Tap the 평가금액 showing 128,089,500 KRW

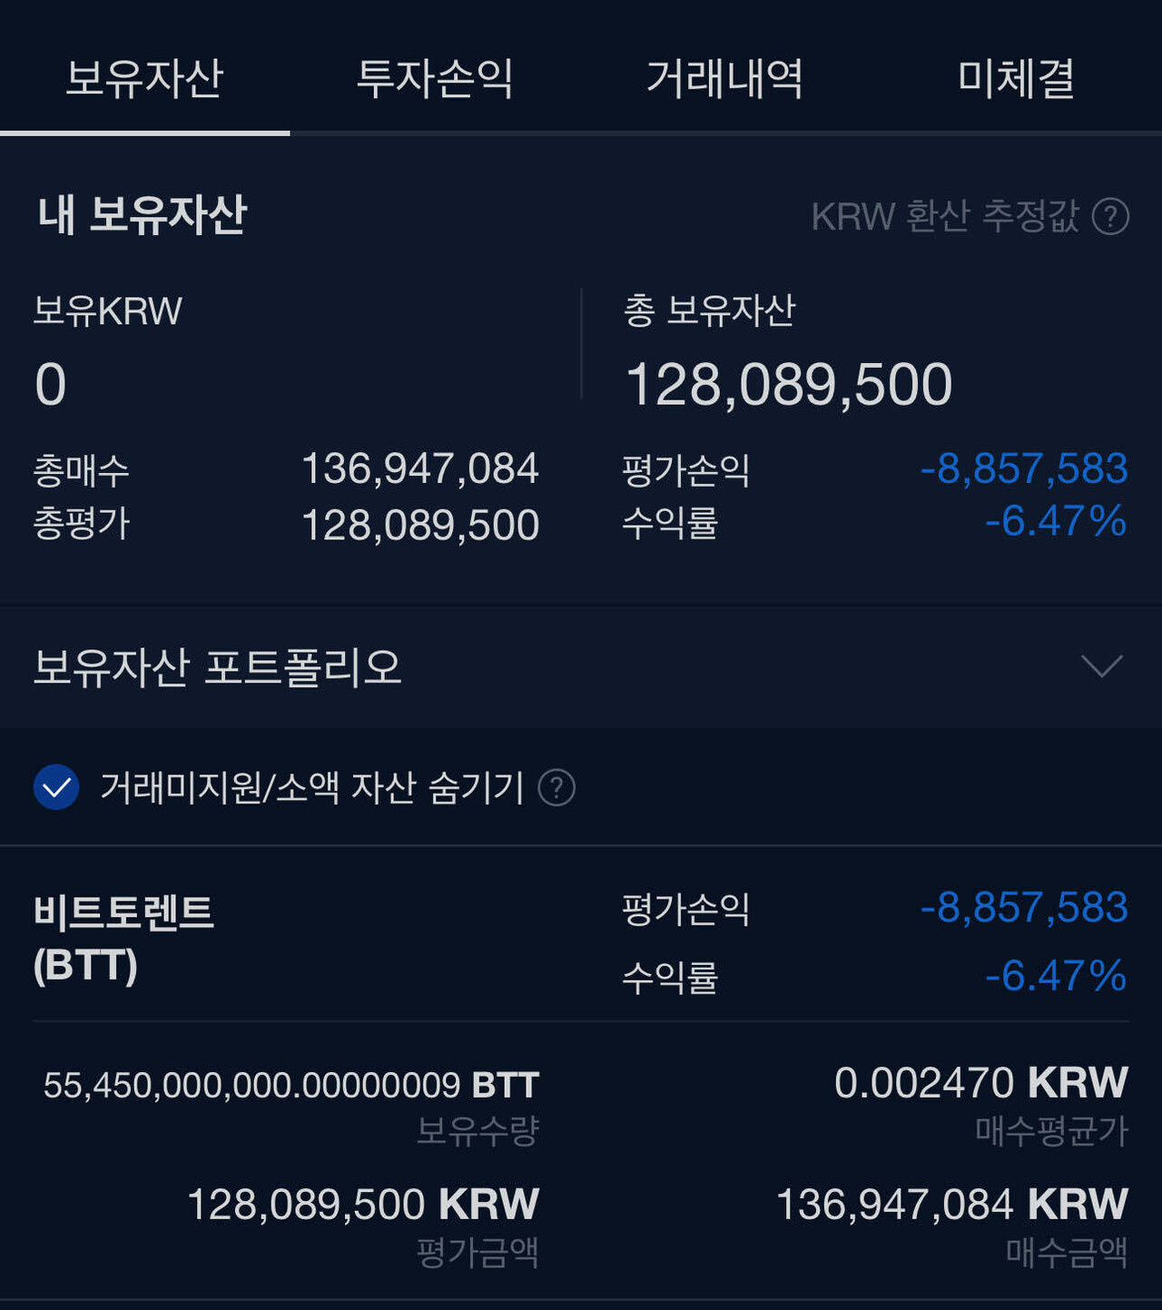point(361,1203)
